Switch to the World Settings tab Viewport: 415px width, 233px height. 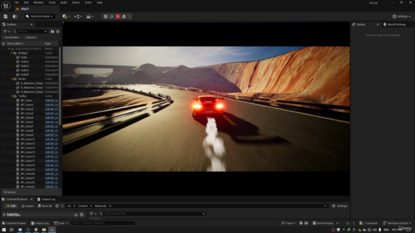[x=394, y=25]
